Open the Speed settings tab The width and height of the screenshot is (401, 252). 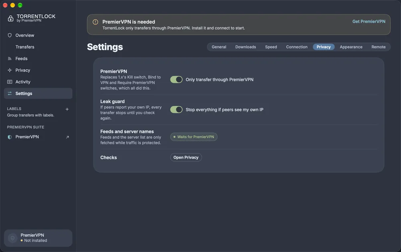[271, 47]
